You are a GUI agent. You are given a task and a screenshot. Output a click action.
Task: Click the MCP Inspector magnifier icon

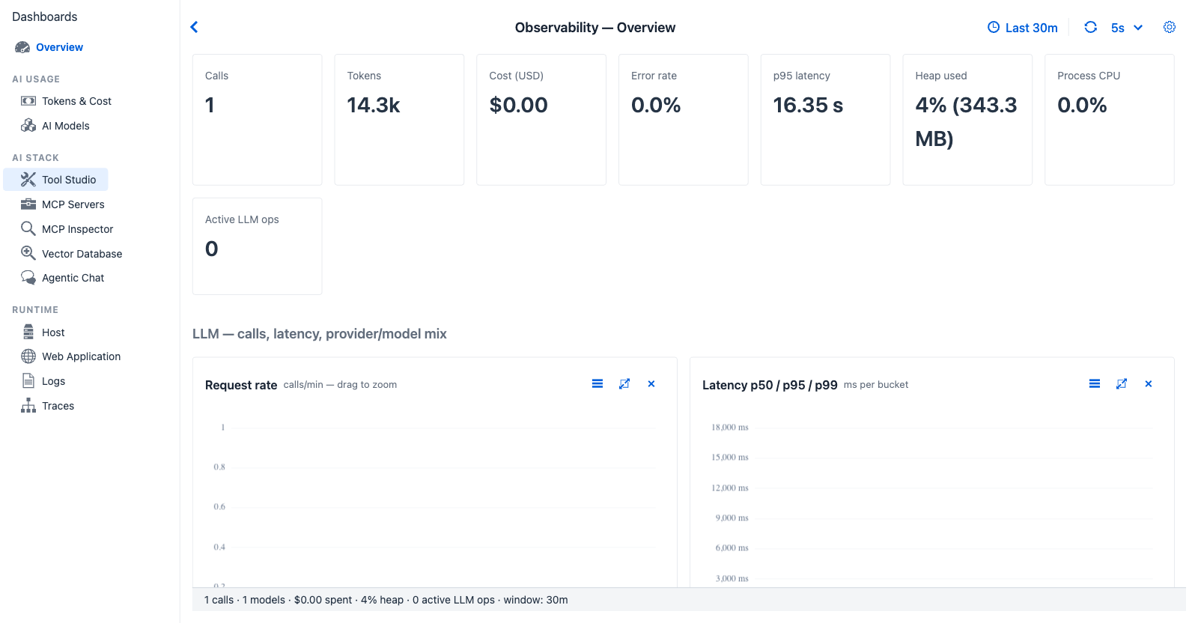point(28,229)
